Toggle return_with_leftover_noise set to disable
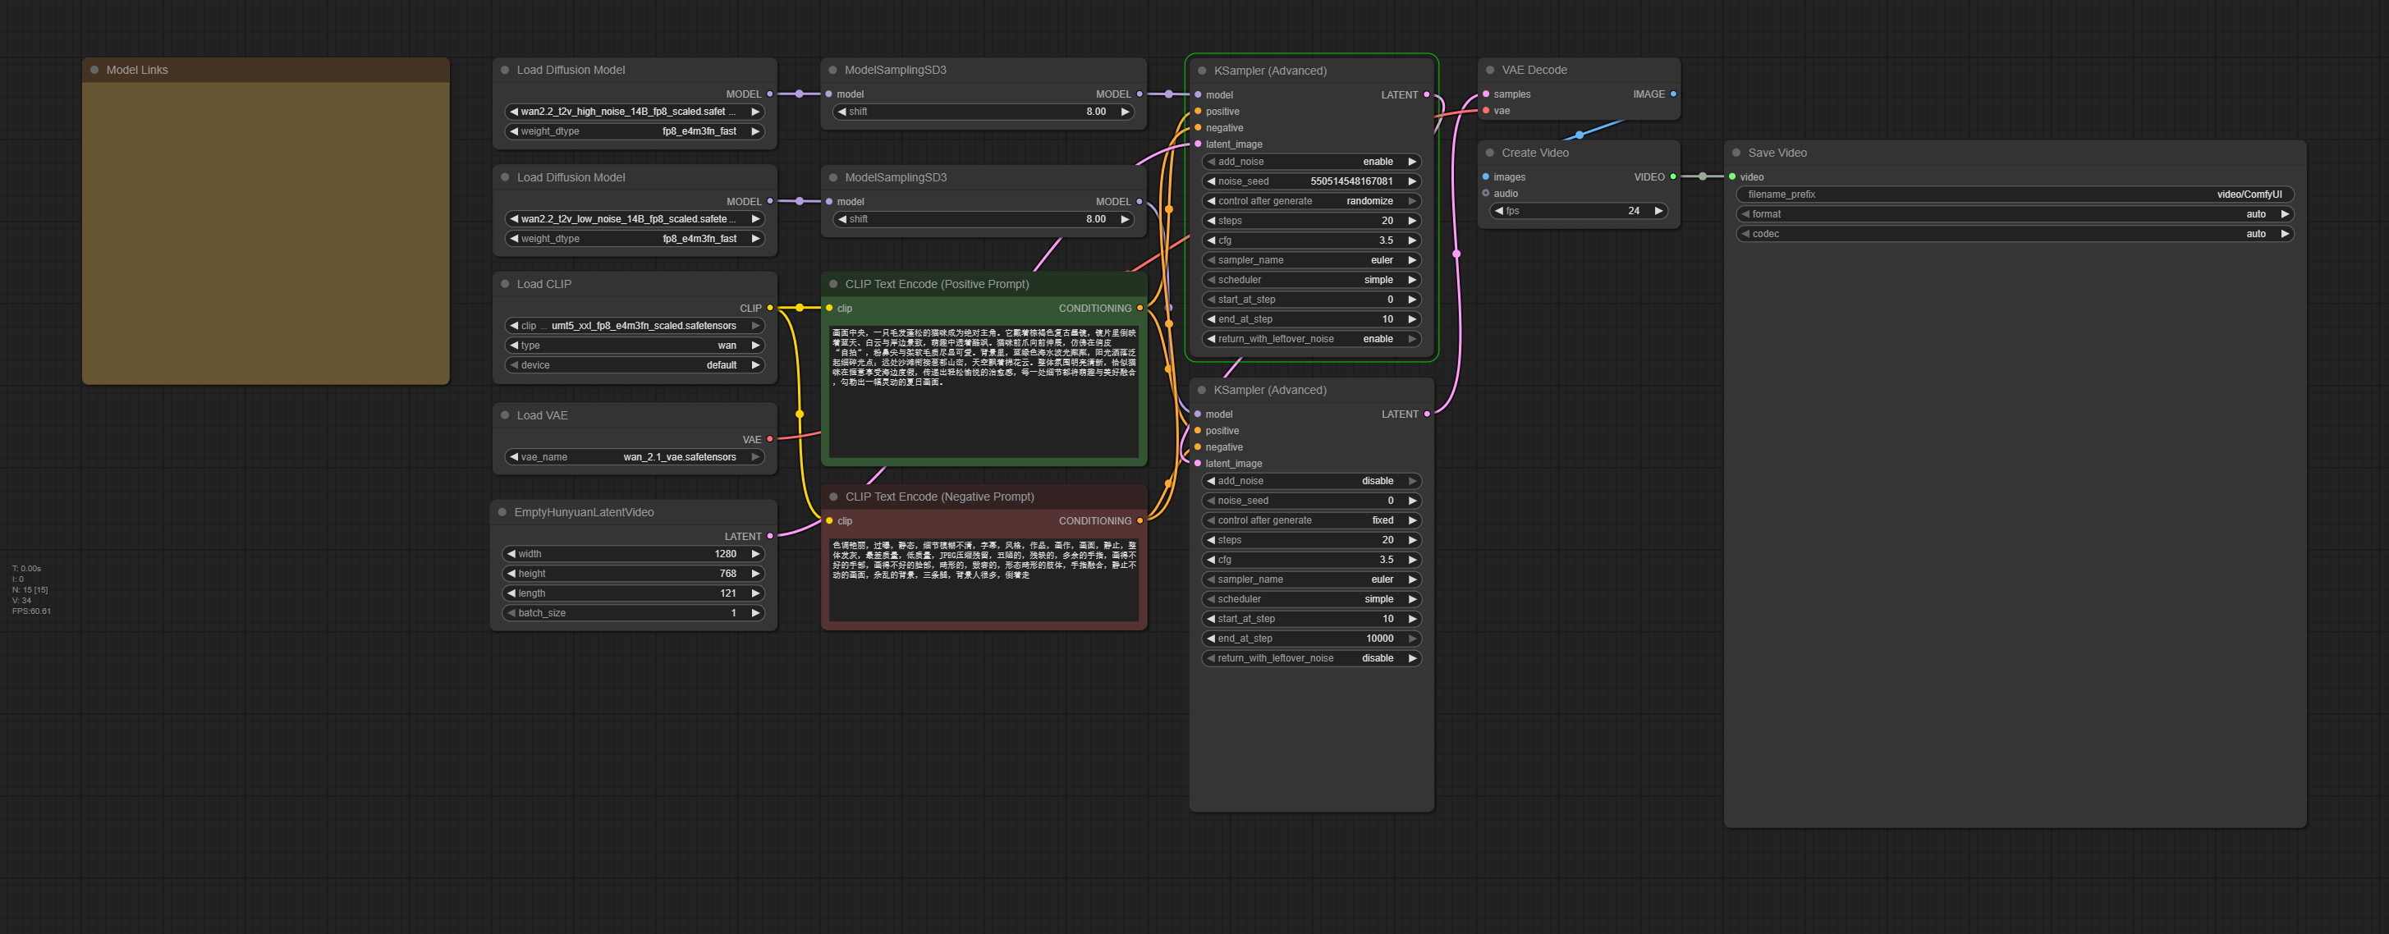The width and height of the screenshot is (2389, 934). pyautogui.click(x=1312, y=657)
